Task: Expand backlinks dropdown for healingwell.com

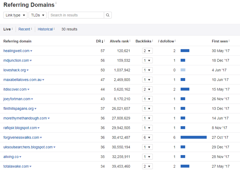Action: tap(147, 51)
